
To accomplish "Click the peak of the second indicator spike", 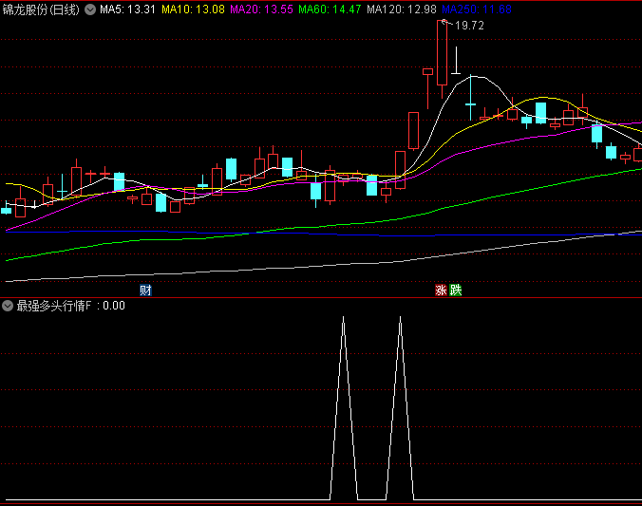I will 400,318.
